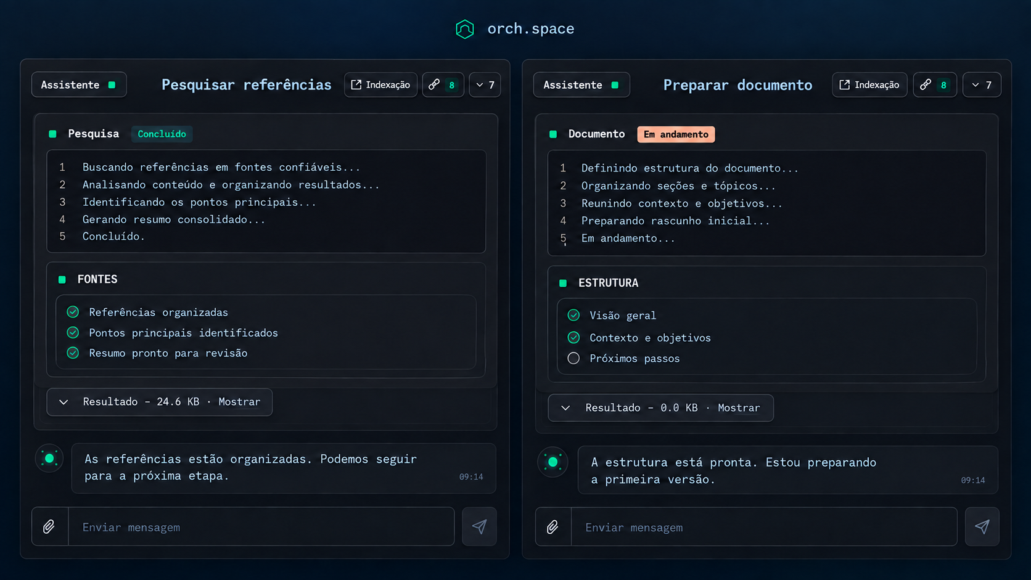
Task: Select log line Gerando resumo consolidado
Action: pyautogui.click(x=174, y=219)
